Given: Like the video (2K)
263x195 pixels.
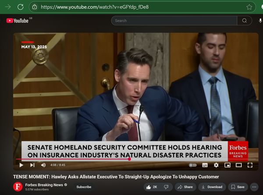Looking at the screenshot, I should 152,187.
